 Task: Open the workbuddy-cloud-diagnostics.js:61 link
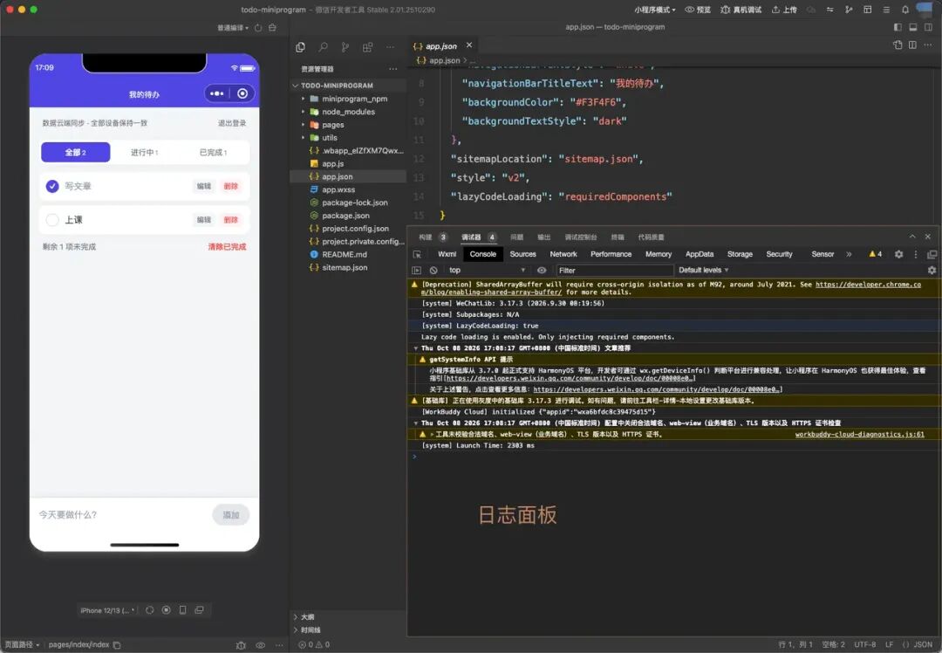[859, 434]
